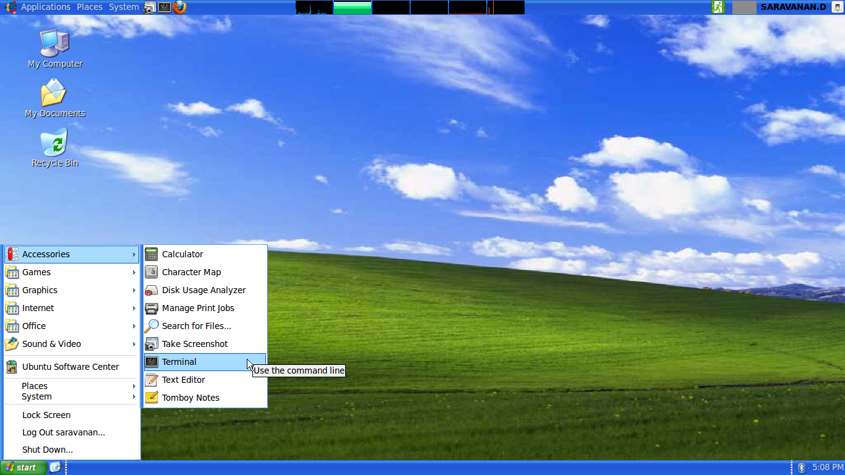Open Calculator from Accessories menu

coord(205,254)
